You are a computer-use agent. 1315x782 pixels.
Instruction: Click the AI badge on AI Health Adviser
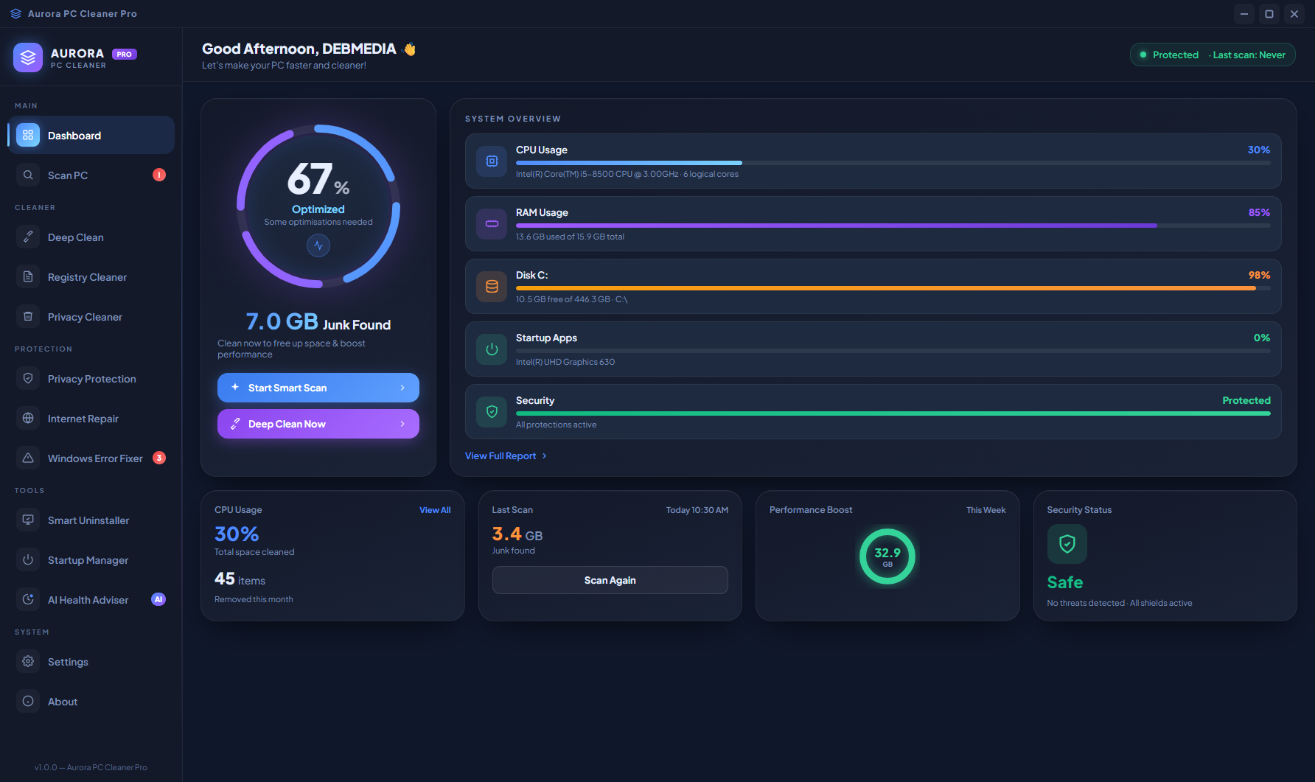click(x=158, y=599)
